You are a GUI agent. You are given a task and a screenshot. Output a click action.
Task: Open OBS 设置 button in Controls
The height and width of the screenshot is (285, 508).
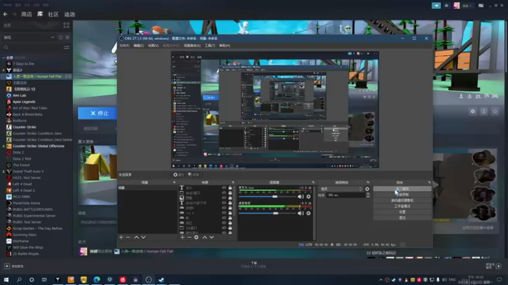pos(402,212)
